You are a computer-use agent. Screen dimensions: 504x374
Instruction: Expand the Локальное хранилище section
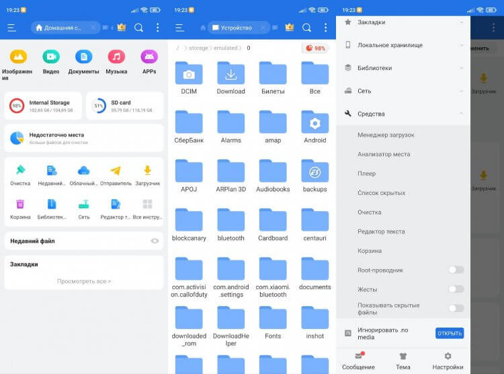pyautogui.click(x=403, y=45)
